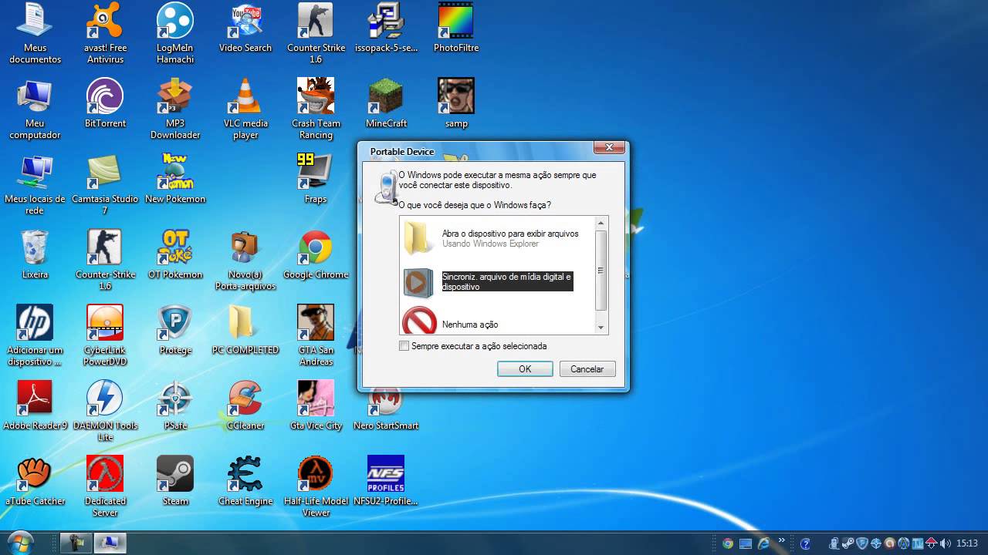Confirm the Portable Device dialog with OK

[x=525, y=369]
